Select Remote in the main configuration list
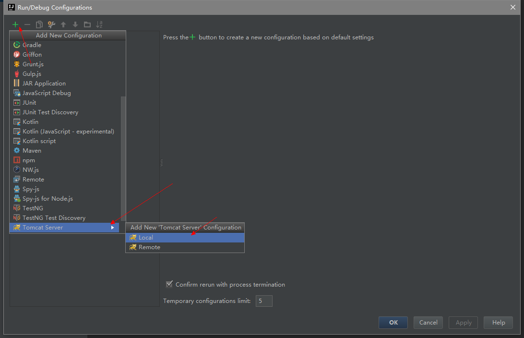 (65, 180)
